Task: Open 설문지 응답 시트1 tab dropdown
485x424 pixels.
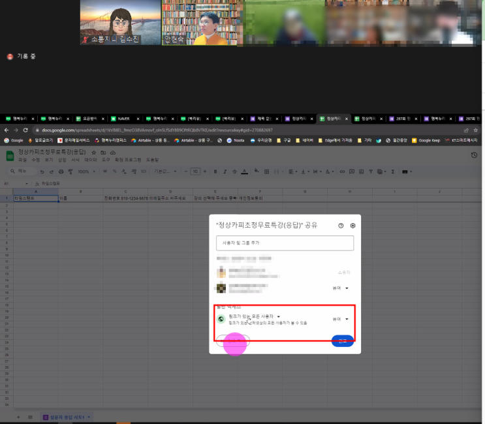Action: tap(89, 417)
